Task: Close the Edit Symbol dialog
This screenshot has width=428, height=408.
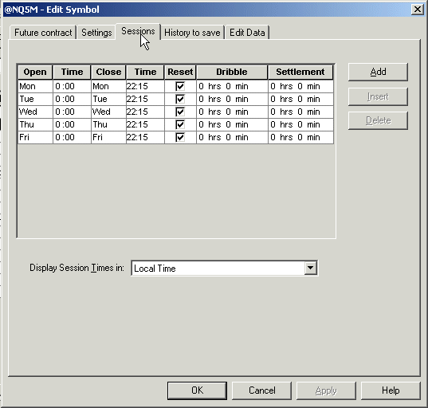Action: (417, 10)
